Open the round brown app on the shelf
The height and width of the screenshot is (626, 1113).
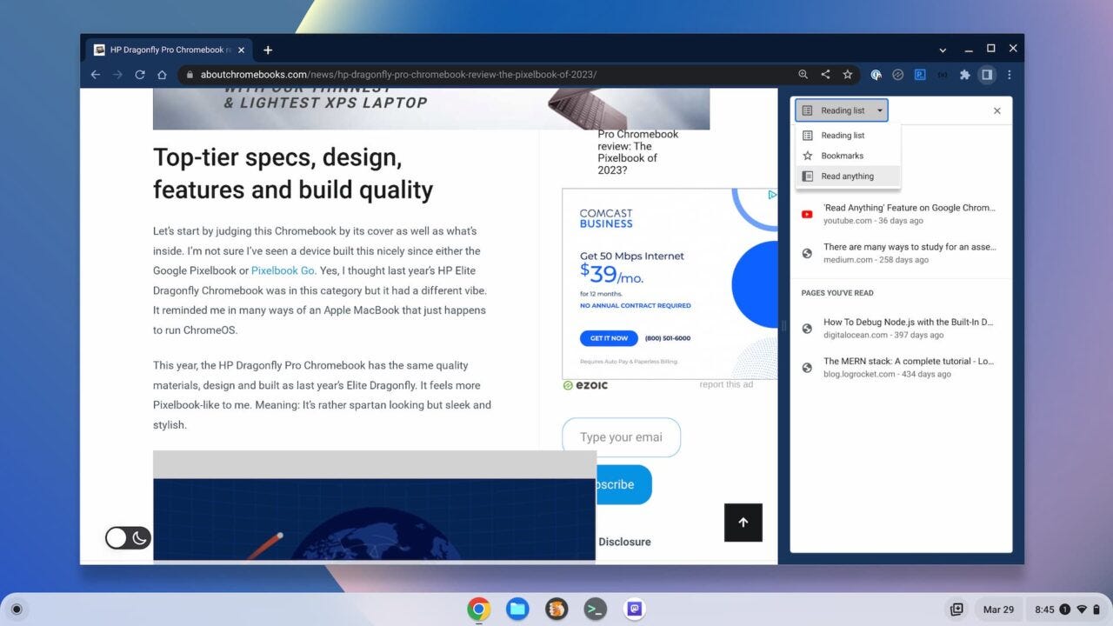click(556, 609)
